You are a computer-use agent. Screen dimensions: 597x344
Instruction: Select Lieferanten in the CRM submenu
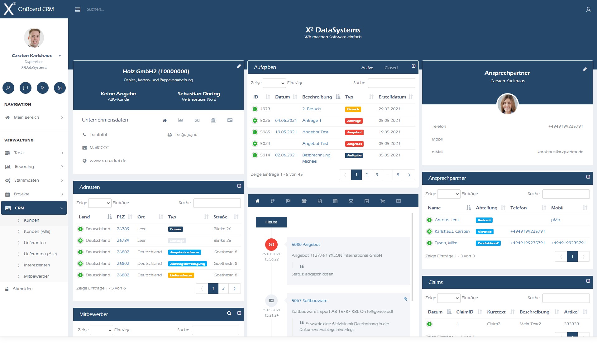(35, 243)
